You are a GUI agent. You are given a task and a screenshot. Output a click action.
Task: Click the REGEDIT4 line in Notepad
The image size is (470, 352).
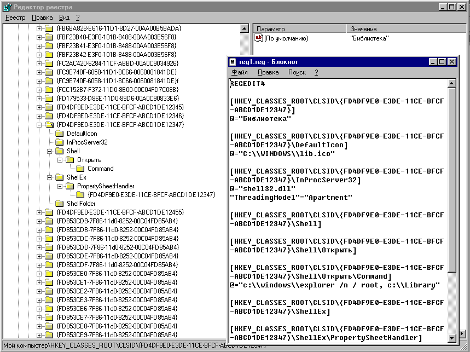tap(248, 84)
